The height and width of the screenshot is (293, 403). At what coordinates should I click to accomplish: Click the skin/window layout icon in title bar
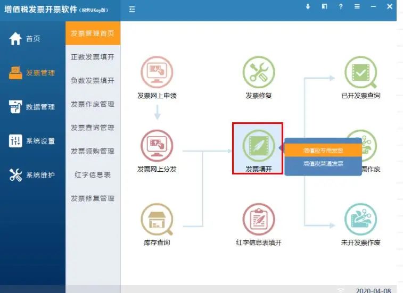(x=324, y=6)
